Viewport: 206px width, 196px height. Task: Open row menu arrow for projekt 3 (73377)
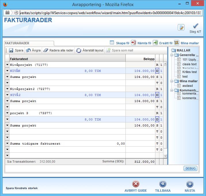tap(7, 113)
